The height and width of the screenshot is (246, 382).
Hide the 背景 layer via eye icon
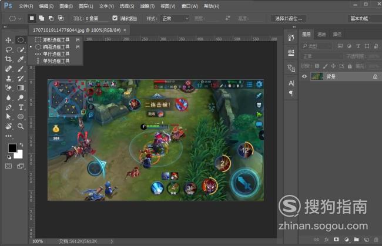[304, 76]
